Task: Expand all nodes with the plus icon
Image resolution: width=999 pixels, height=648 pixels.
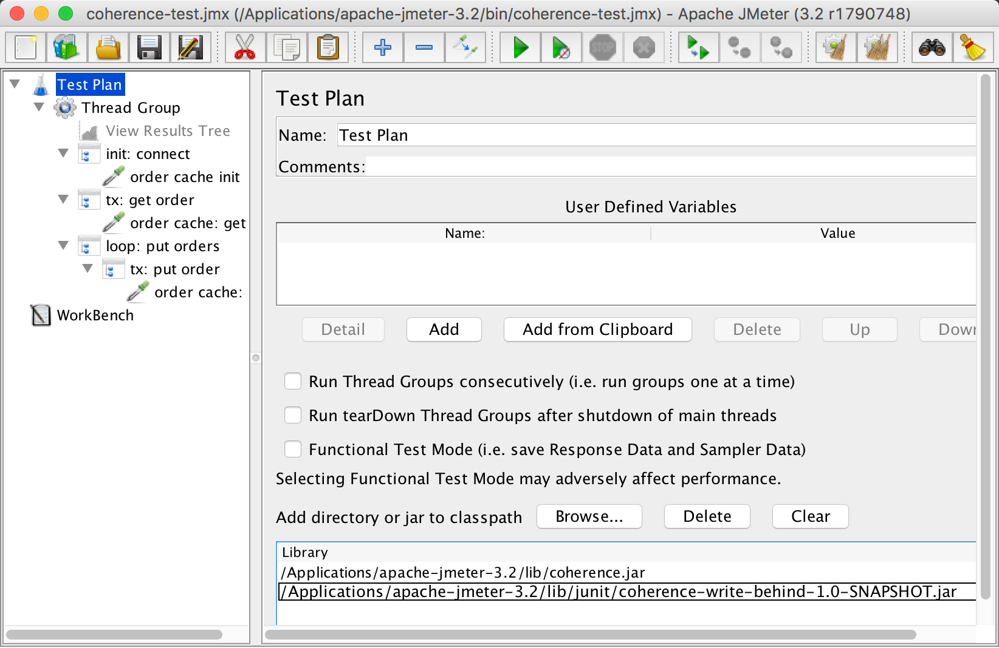Action: pyautogui.click(x=383, y=47)
